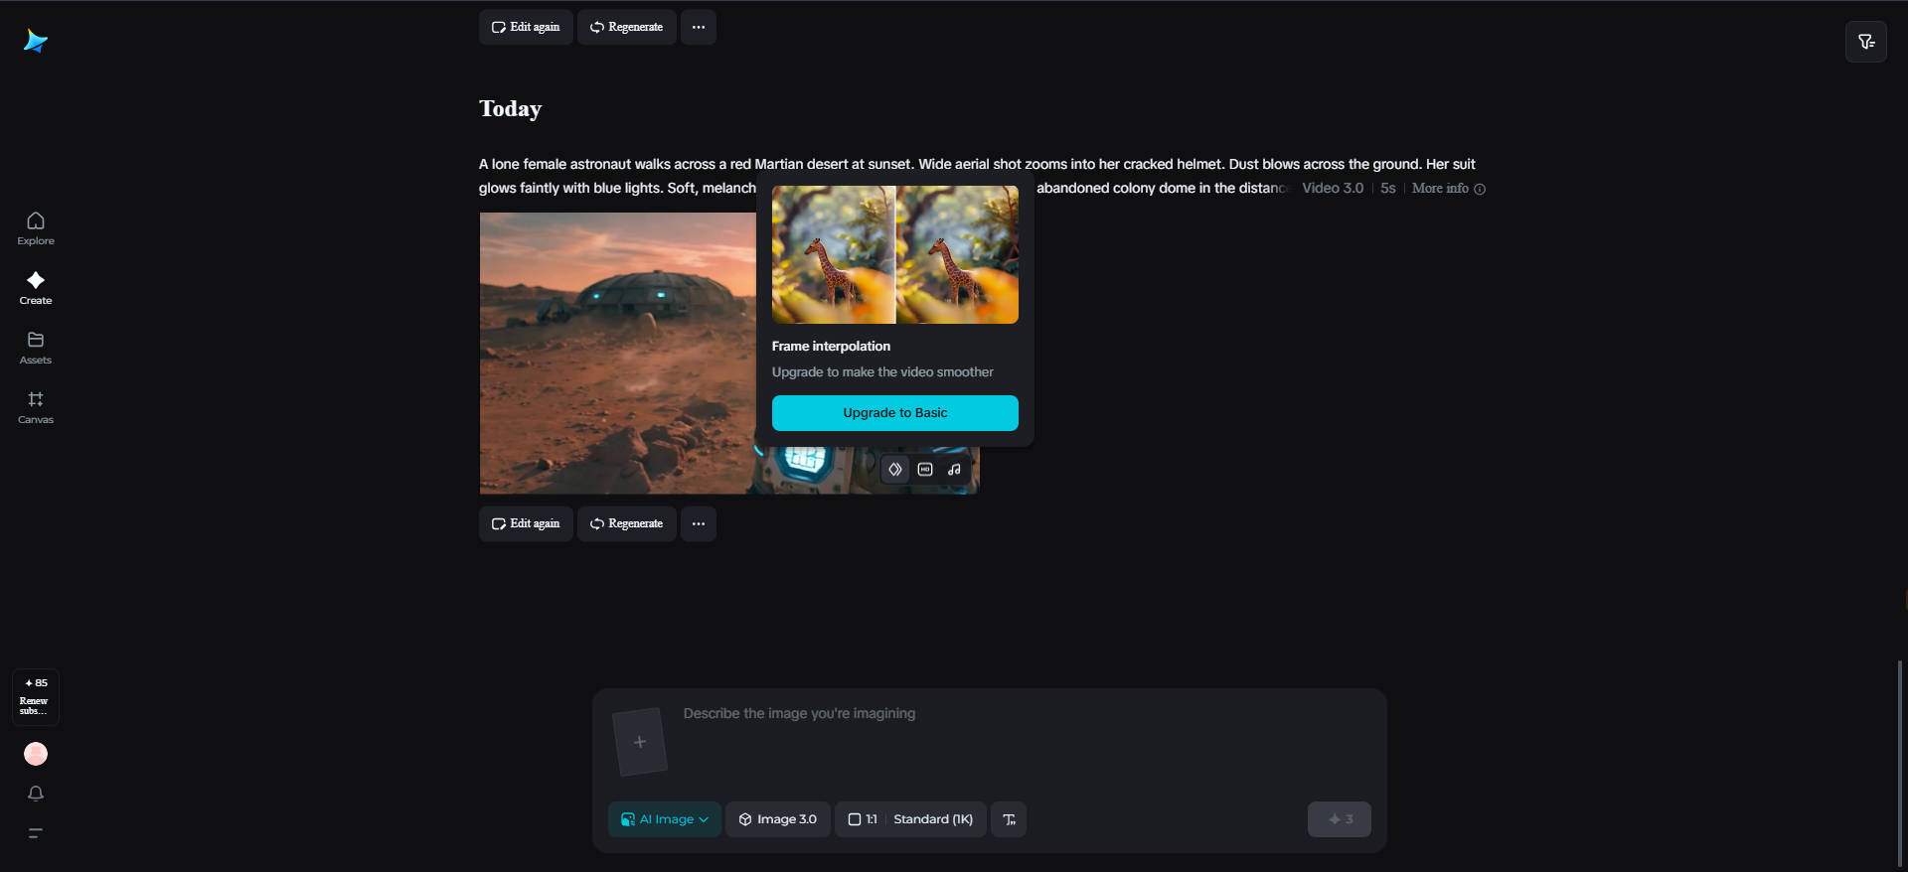Open the Canvas workspace
Screen dimensions: 1908x872
[36, 407]
